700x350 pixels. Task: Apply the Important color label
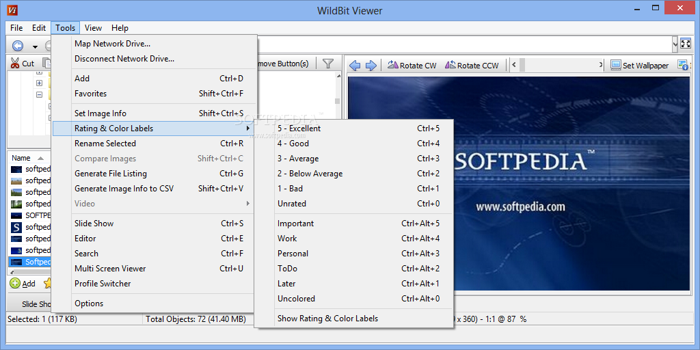(x=354, y=224)
